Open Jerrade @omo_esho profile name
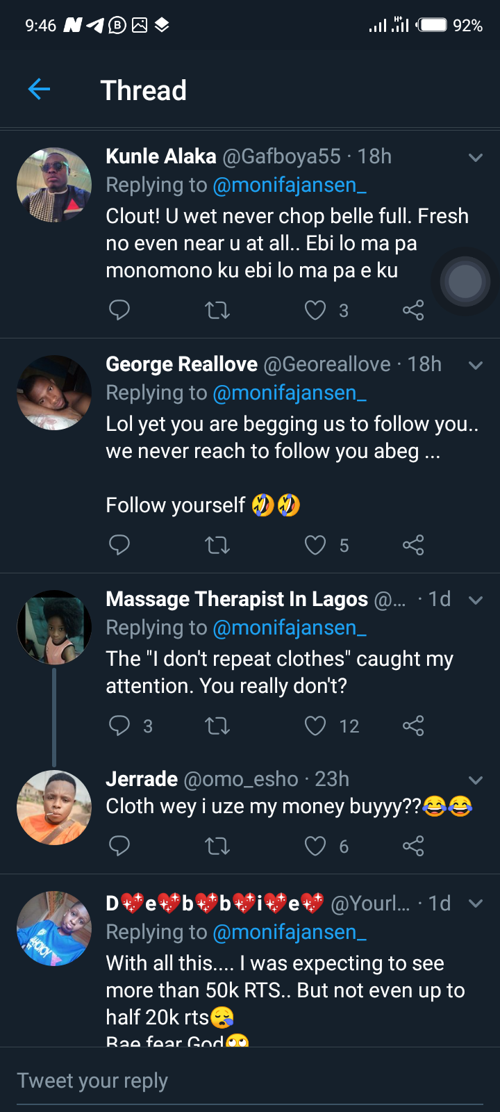 tap(142, 779)
